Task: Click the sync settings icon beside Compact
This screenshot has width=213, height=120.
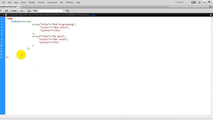Action: click(193, 2)
